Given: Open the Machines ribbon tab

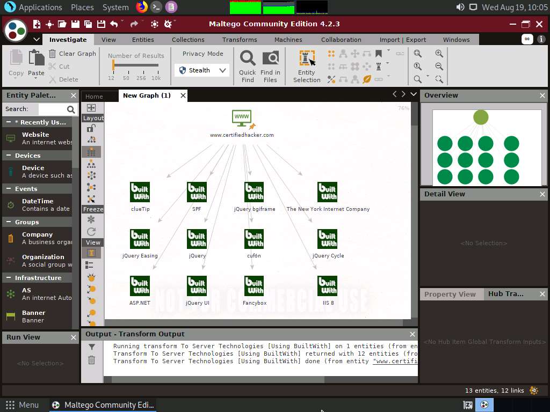Looking at the screenshot, I should tap(288, 40).
